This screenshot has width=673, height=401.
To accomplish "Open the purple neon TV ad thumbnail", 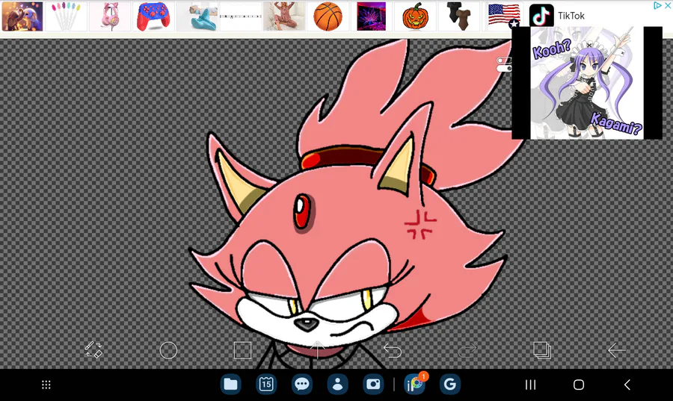I will [x=371, y=16].
